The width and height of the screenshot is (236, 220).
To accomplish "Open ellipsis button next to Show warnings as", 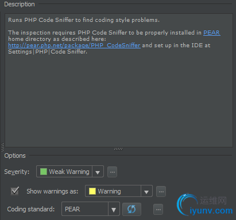I will [x=161, y=191].
